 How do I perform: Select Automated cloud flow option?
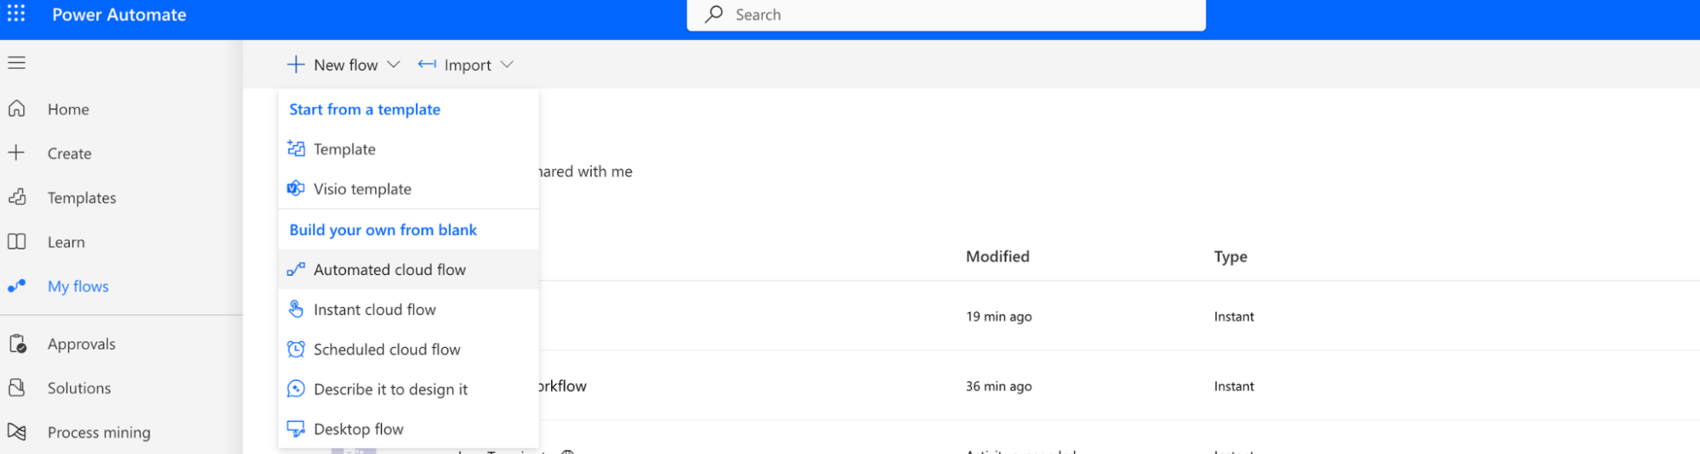point(408,269)
